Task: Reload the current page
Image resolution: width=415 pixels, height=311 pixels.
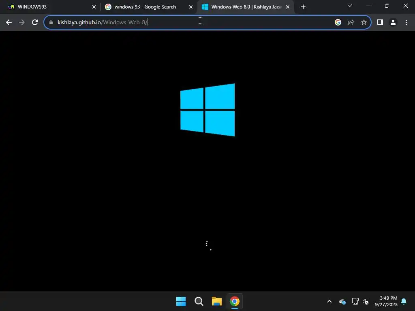Action: pyautogui.click(x=35, y=22)
